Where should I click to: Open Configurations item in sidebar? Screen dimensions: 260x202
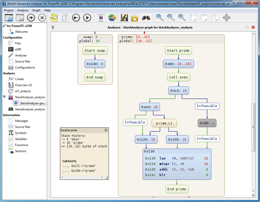(25, 68)
